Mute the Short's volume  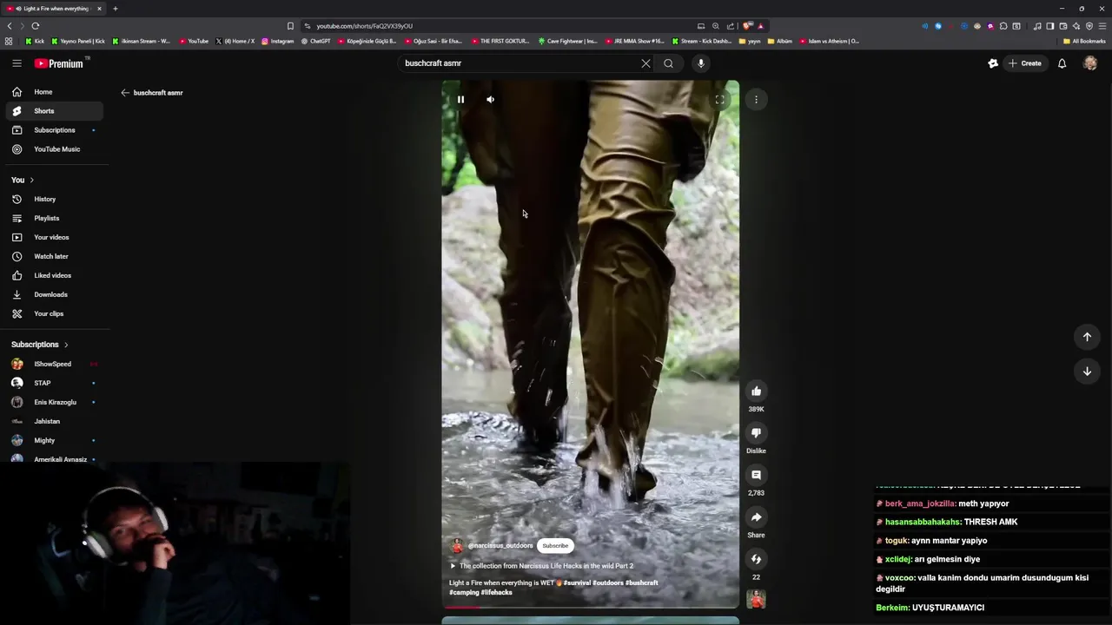pyautogui.click(x=490, y=100)
